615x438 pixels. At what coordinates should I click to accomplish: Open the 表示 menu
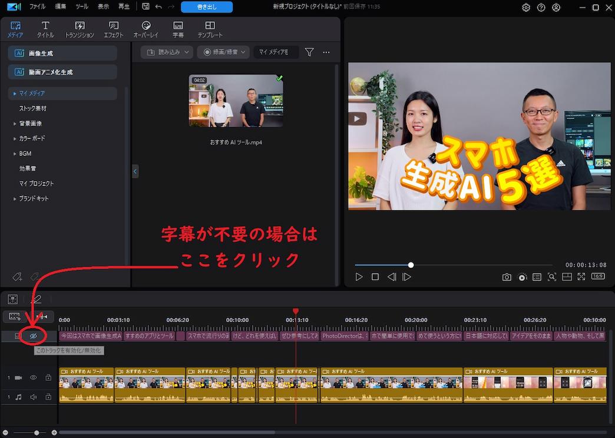pyautogui.click(x=103, y=6)
